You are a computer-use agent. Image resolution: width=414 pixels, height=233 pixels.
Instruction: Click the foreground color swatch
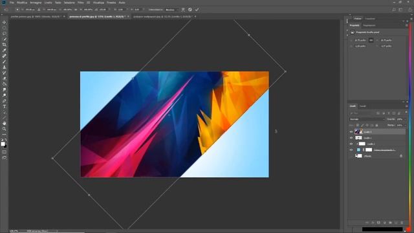3,144
